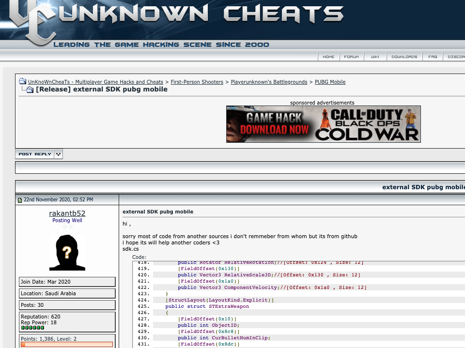This screenshot has width=465, height=348.
Task: Open UnKnoWnCheaTs Multiplayer Game Hacks breadcrumb
Action: [x=95, y=82]
